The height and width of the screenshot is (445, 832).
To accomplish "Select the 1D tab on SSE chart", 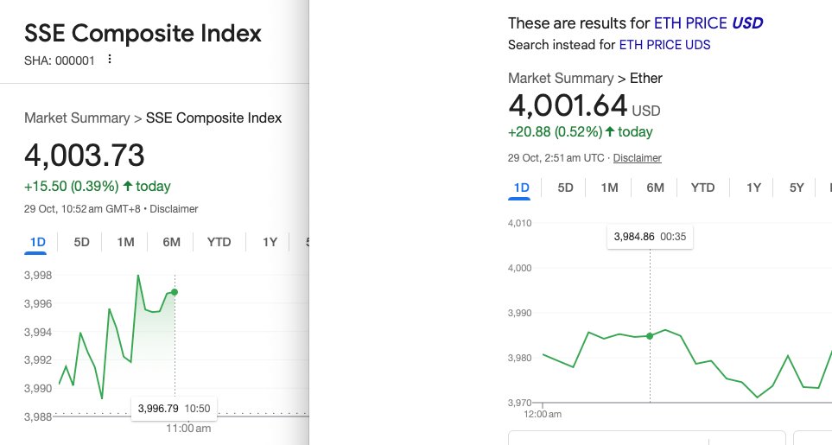I will (x=37, y=242).
